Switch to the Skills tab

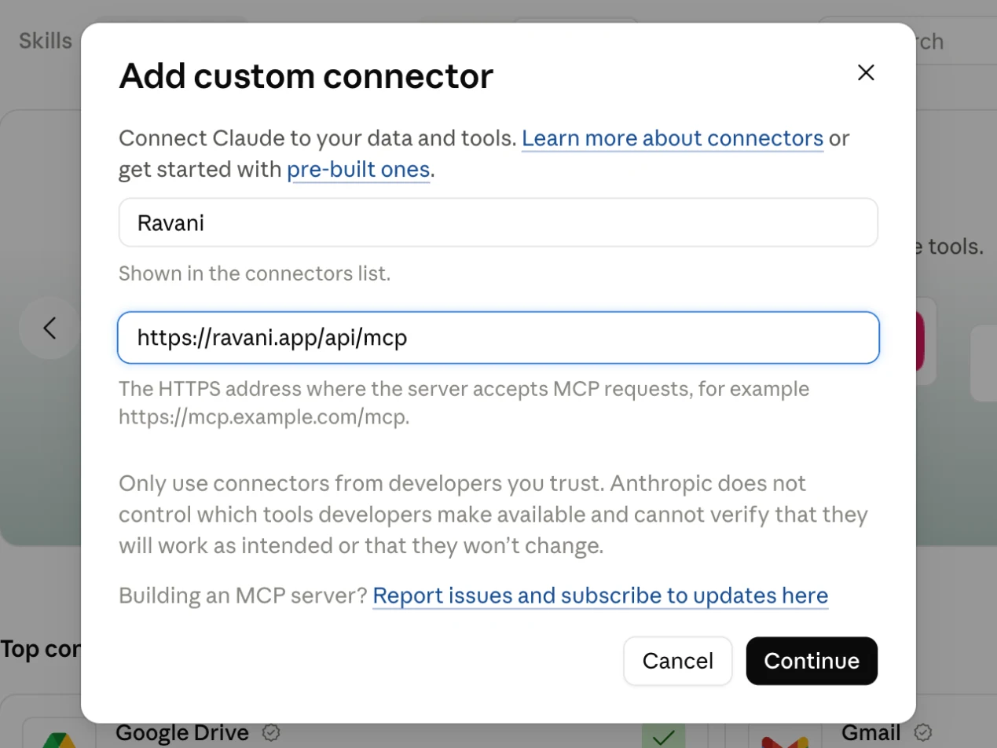[45, 41]
